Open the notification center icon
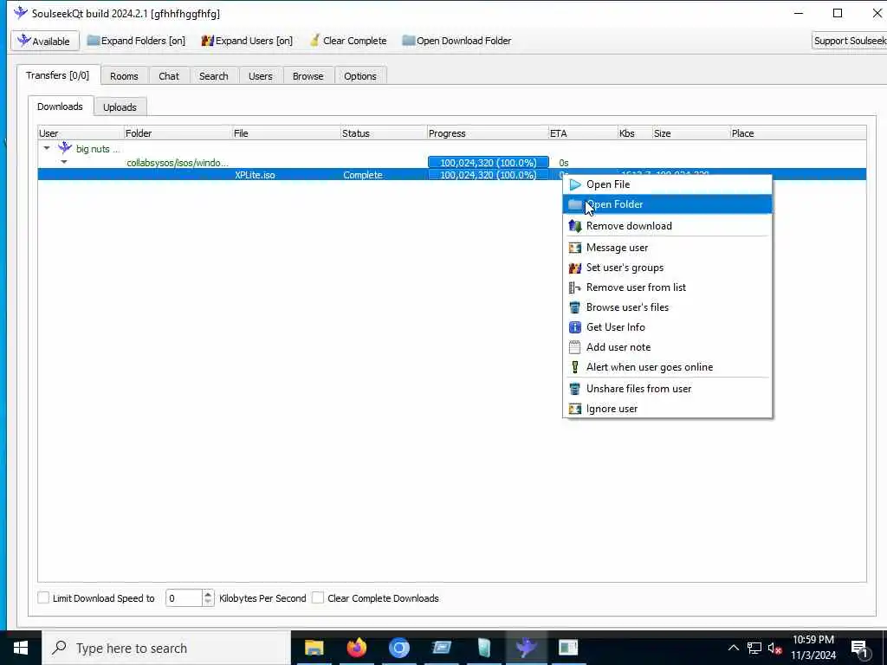This screenshot has height=665, width=887. coord(858,649)
